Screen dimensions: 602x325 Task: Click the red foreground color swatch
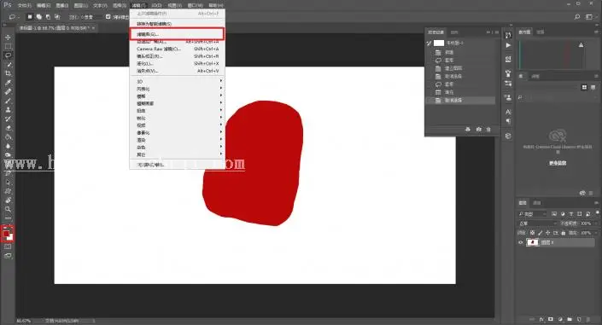pyautogui.click(x=6, y=233)
